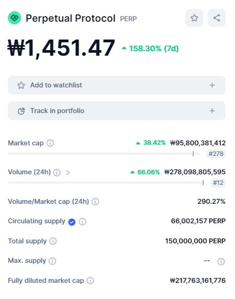Add Perpetual Protocol to watchlist
This screenshot has width=235, height=299.
tap(116, 85)
